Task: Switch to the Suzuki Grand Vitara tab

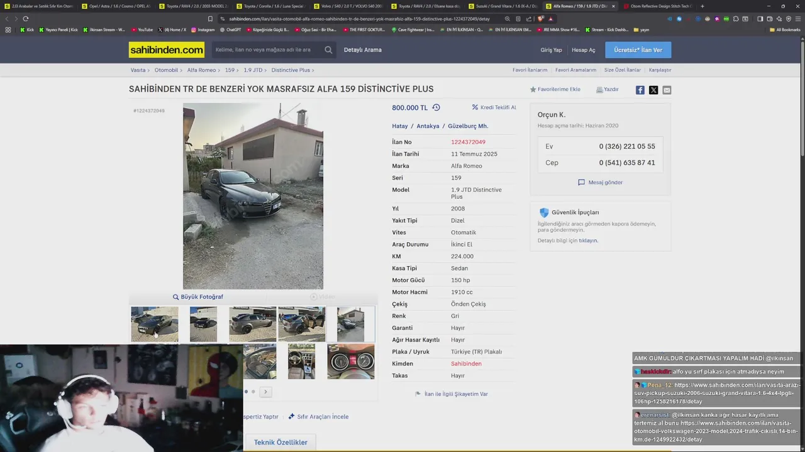Action: 503,6
